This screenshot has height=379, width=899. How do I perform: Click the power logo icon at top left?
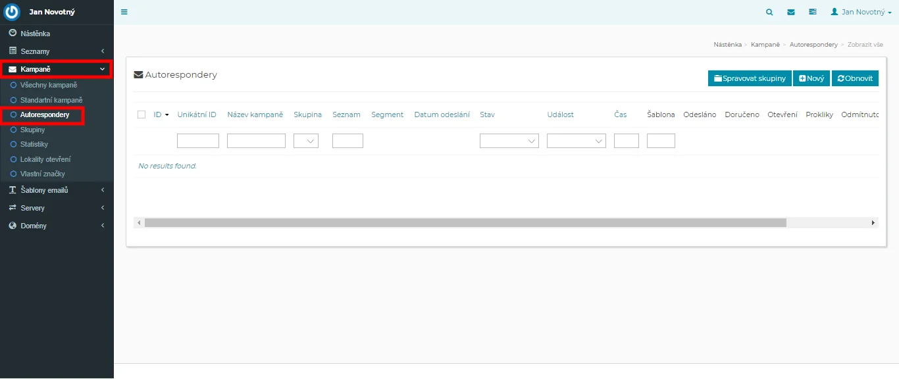click(13, 12)
